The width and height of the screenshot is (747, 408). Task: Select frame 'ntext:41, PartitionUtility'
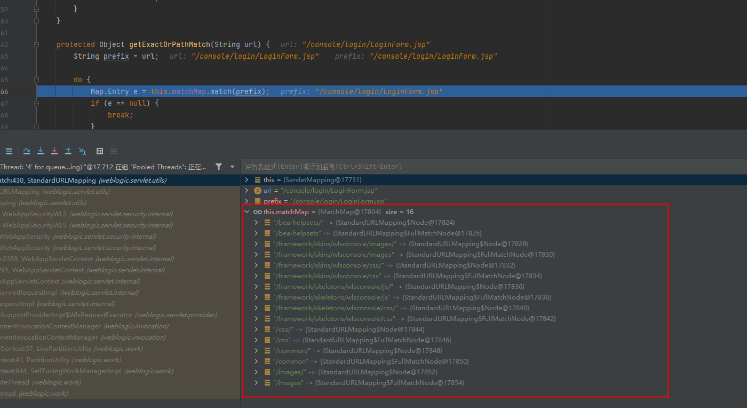click(120, 360)
